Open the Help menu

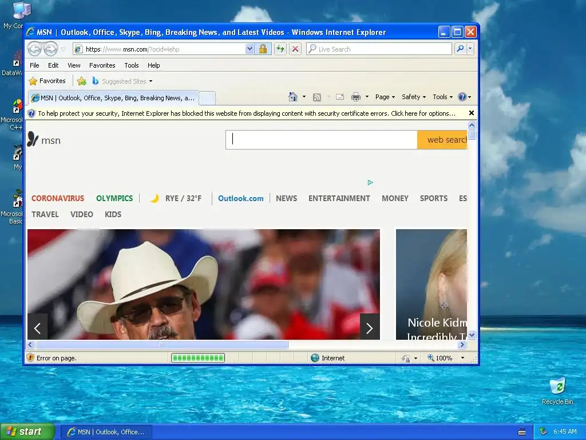tap(153, 65)
